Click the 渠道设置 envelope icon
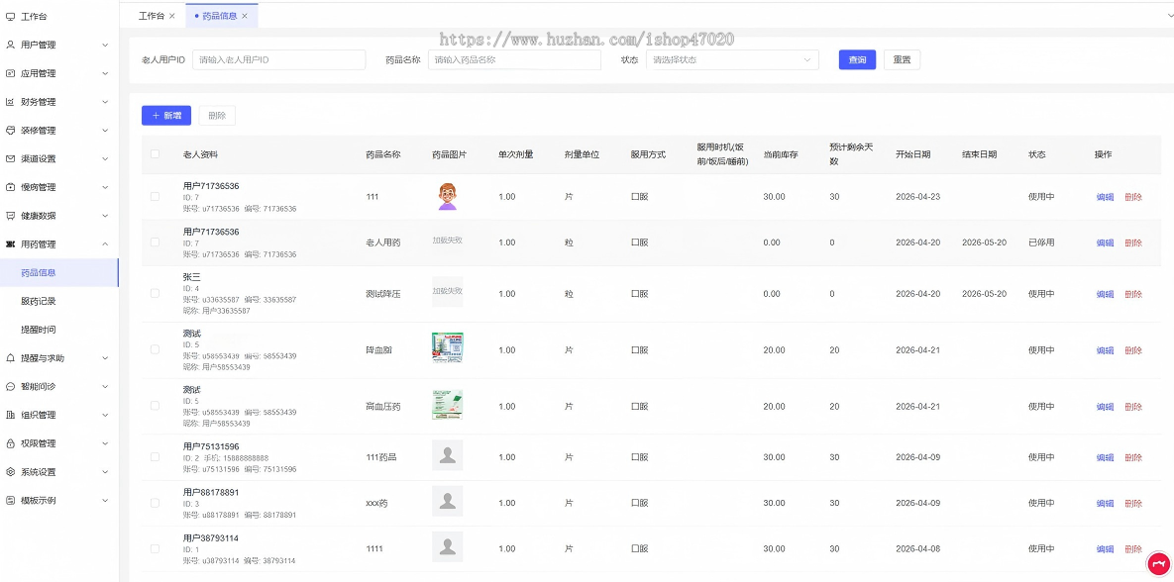The height and width of the screenshot is (582, 1174). [11, 158]
